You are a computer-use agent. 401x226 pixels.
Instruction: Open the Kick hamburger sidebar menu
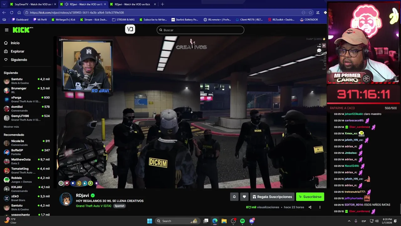(7, 30)
